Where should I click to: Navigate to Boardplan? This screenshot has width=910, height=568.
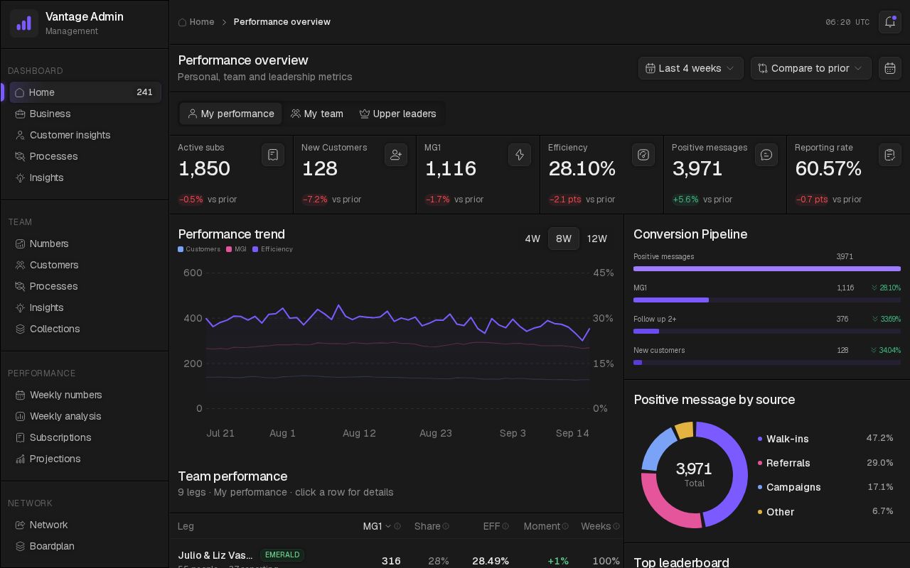[x=85, y=546]
